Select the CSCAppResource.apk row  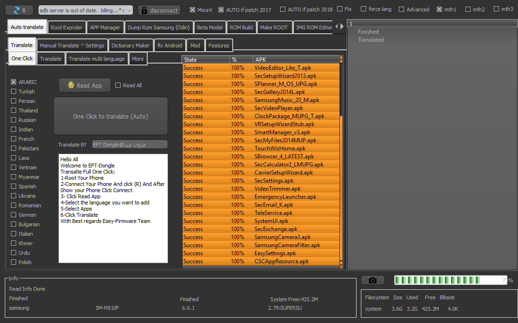point(261,261)
